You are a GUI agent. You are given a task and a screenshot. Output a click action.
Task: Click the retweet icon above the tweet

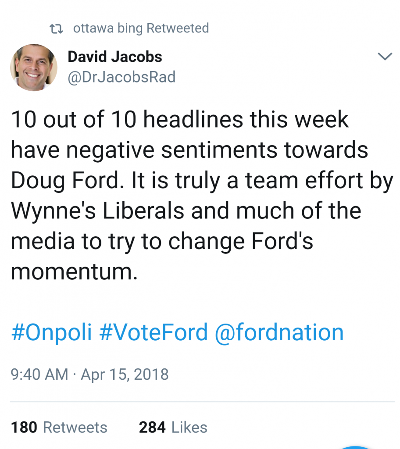[x=56, y=29]
